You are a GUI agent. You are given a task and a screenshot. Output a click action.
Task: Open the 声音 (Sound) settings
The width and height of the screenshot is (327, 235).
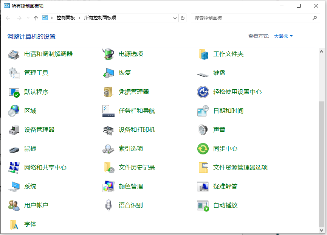[220, 129]
